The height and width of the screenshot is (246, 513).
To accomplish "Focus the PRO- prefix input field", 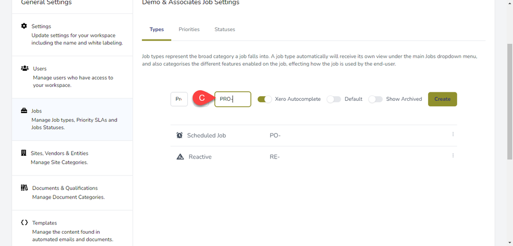I will pos(233,99).
